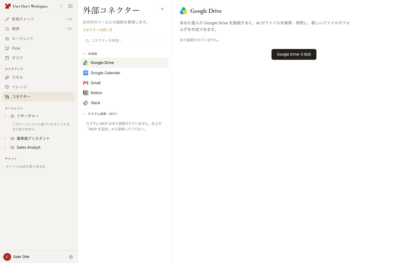The height and width of the screenshot is (263, 416).
Task: Open the Sales Analyst agent
Action: tap(29, 147)
